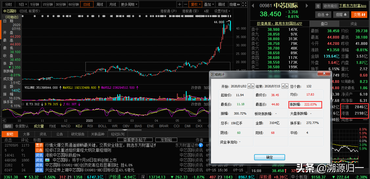Collapse chart timeline with double-left arrow
This screenshot has width=370, height=179.
4,120
